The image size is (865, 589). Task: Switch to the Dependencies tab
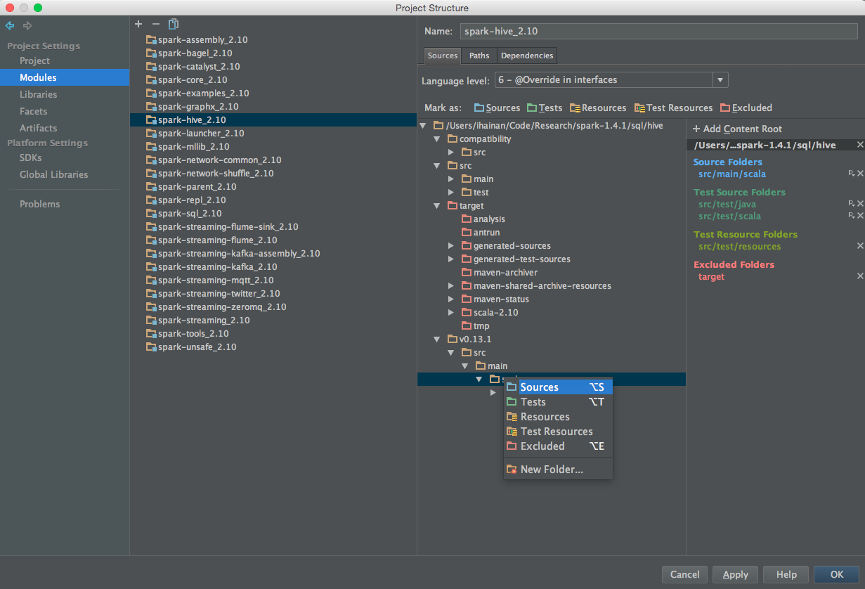pos(527,56)
